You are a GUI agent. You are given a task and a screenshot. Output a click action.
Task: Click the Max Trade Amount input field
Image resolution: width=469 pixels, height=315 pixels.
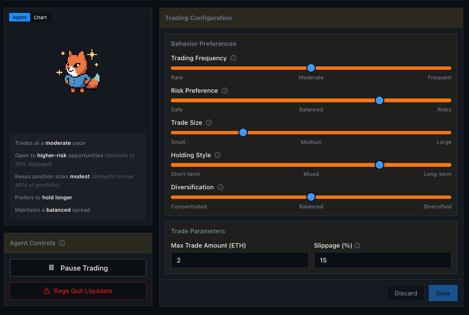click(239, 260)
